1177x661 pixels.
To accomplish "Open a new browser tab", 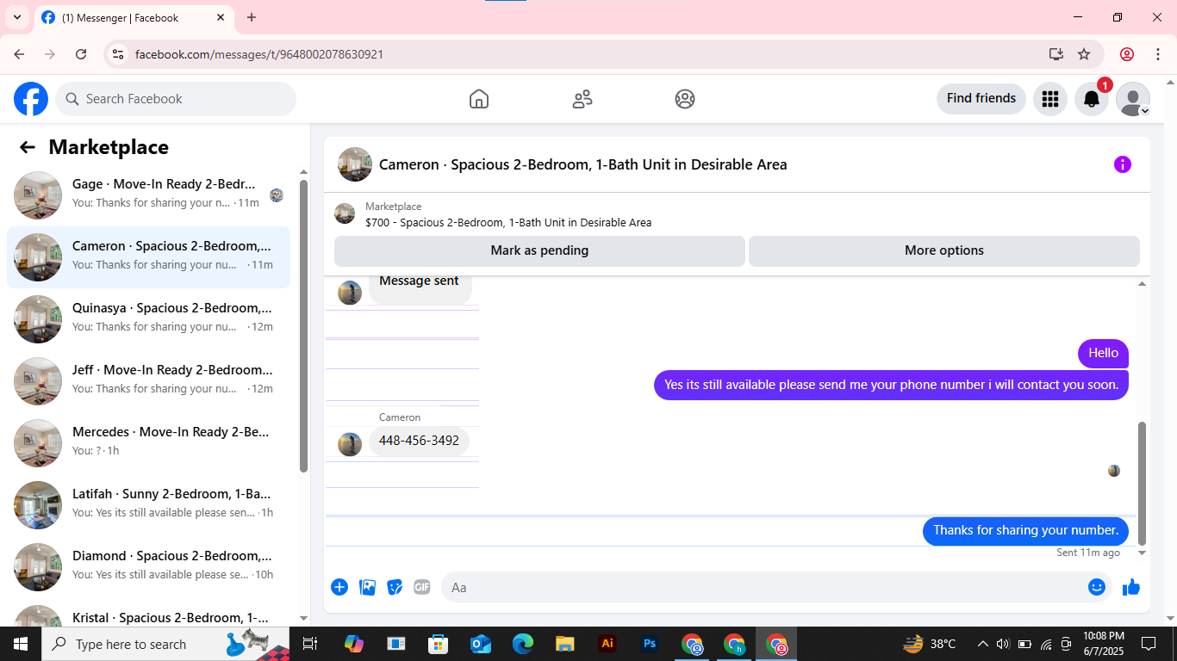I will tap(252, 17).
